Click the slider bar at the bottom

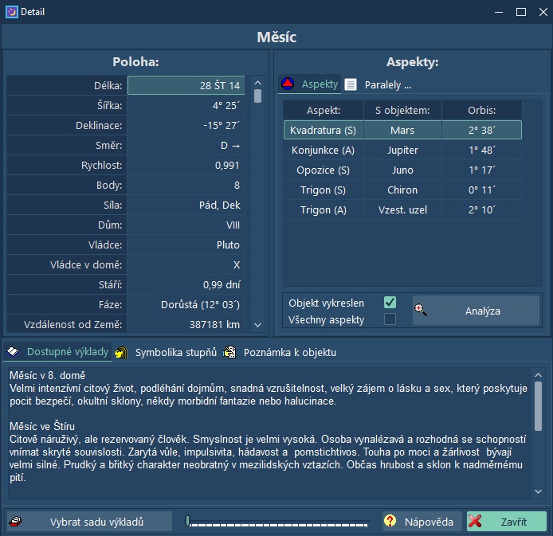278,522
